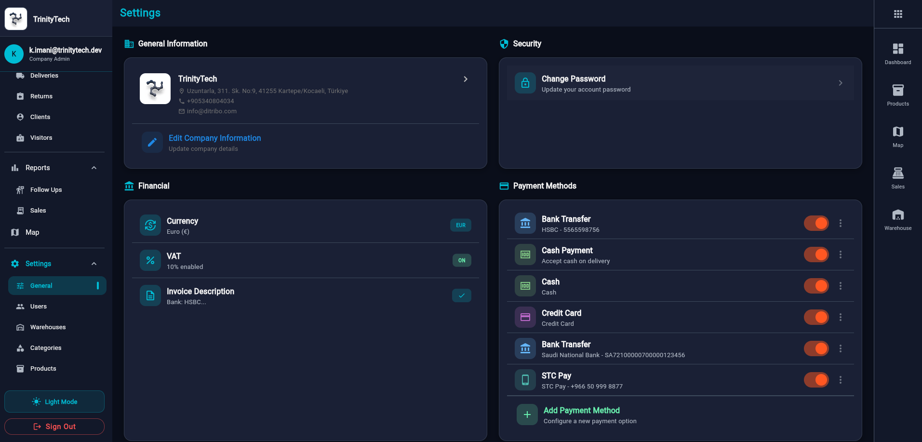The image size is (922, 442).
Task: Open the Dashboard from the right sidebar
Action: pos(897,52)
